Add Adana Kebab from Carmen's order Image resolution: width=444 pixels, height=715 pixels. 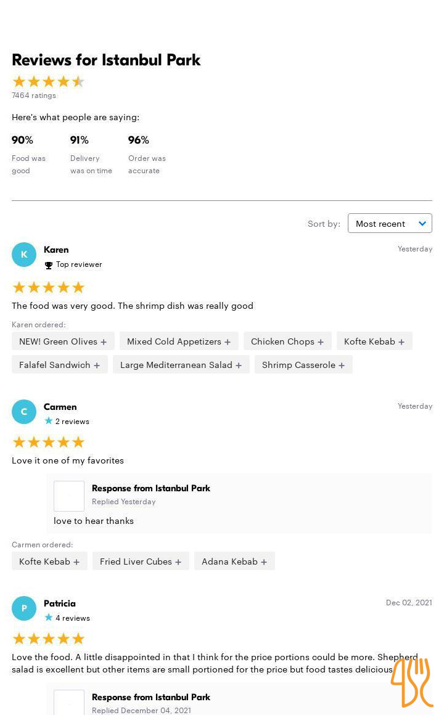click(234, 562)
